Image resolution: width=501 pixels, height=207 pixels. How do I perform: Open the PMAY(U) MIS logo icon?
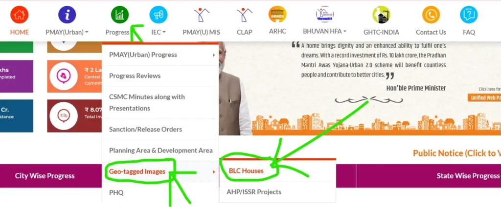point(201,15)
